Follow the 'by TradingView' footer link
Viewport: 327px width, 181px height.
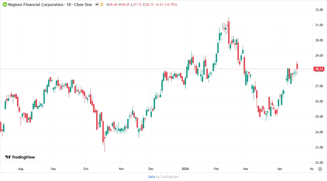(x=167, y=177)
